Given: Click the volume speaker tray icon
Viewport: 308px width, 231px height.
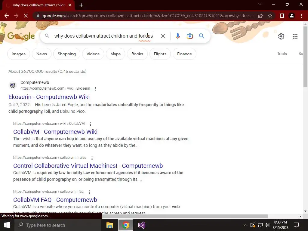Looking at the screenshot, I should click(x=267, y=225).
